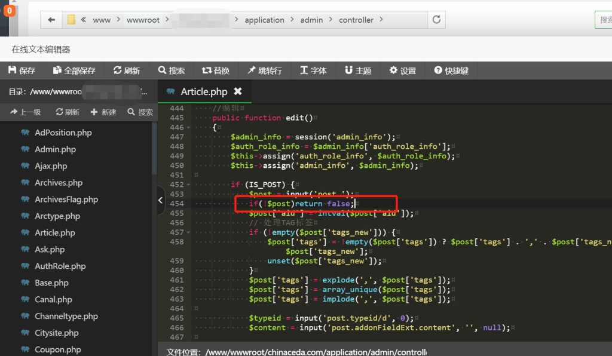612x356 pixels.
Task: Show 快捷键 shortcut help
Action: tap(451, 70)
